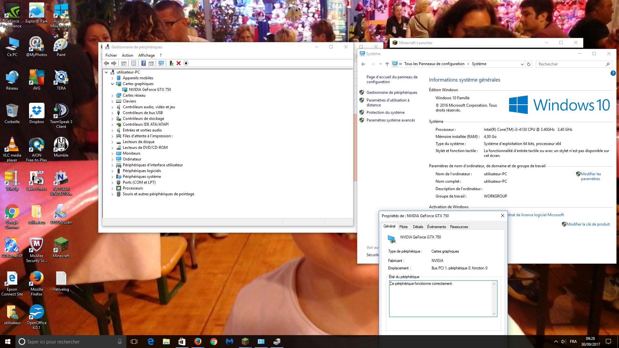Expand Contrôleurs audio, vidéo et jeu
The image size is (619, 348).
tap(112, 107)
